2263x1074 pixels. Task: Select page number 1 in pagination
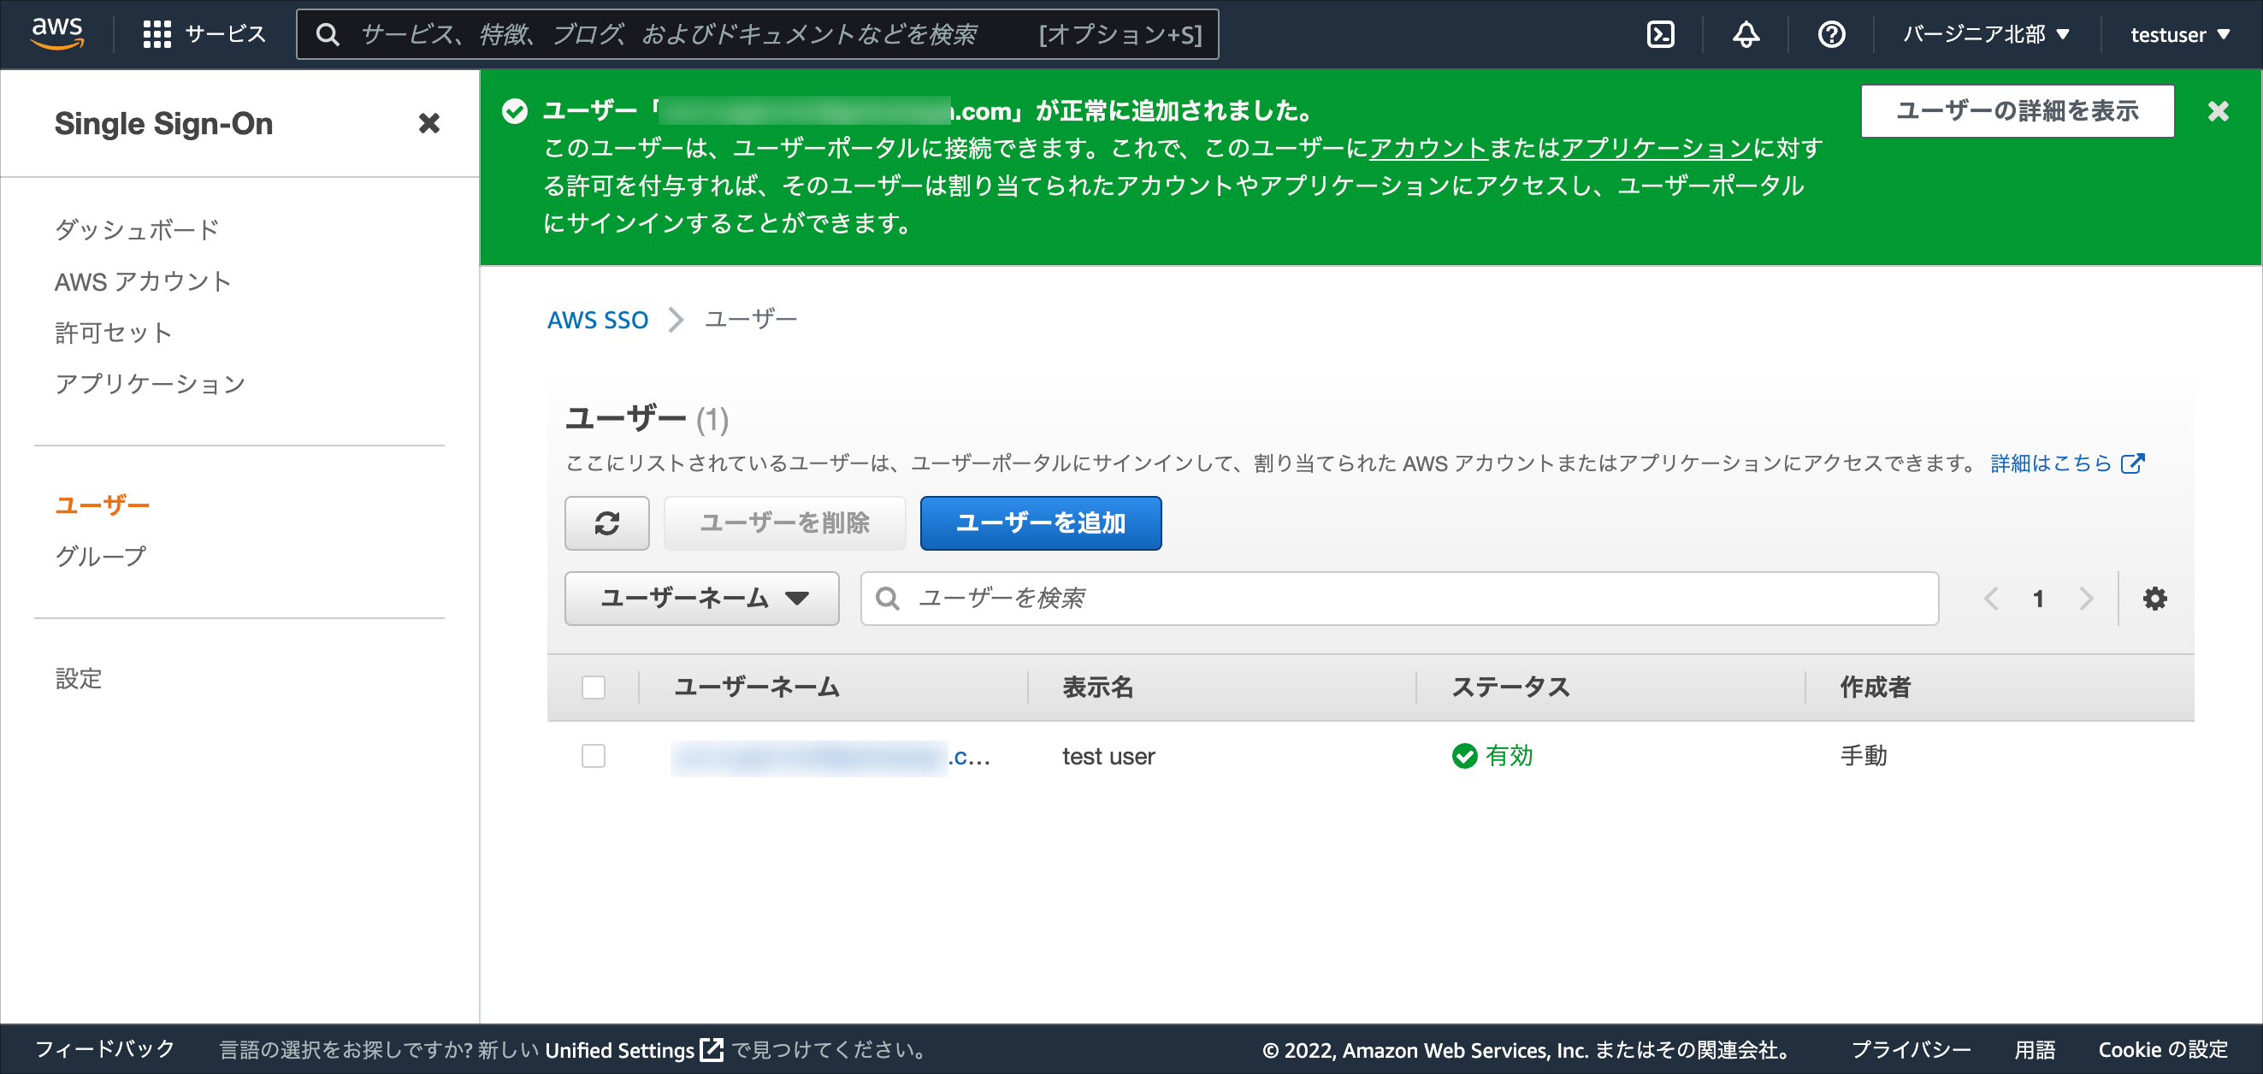tap(2037, 598)
